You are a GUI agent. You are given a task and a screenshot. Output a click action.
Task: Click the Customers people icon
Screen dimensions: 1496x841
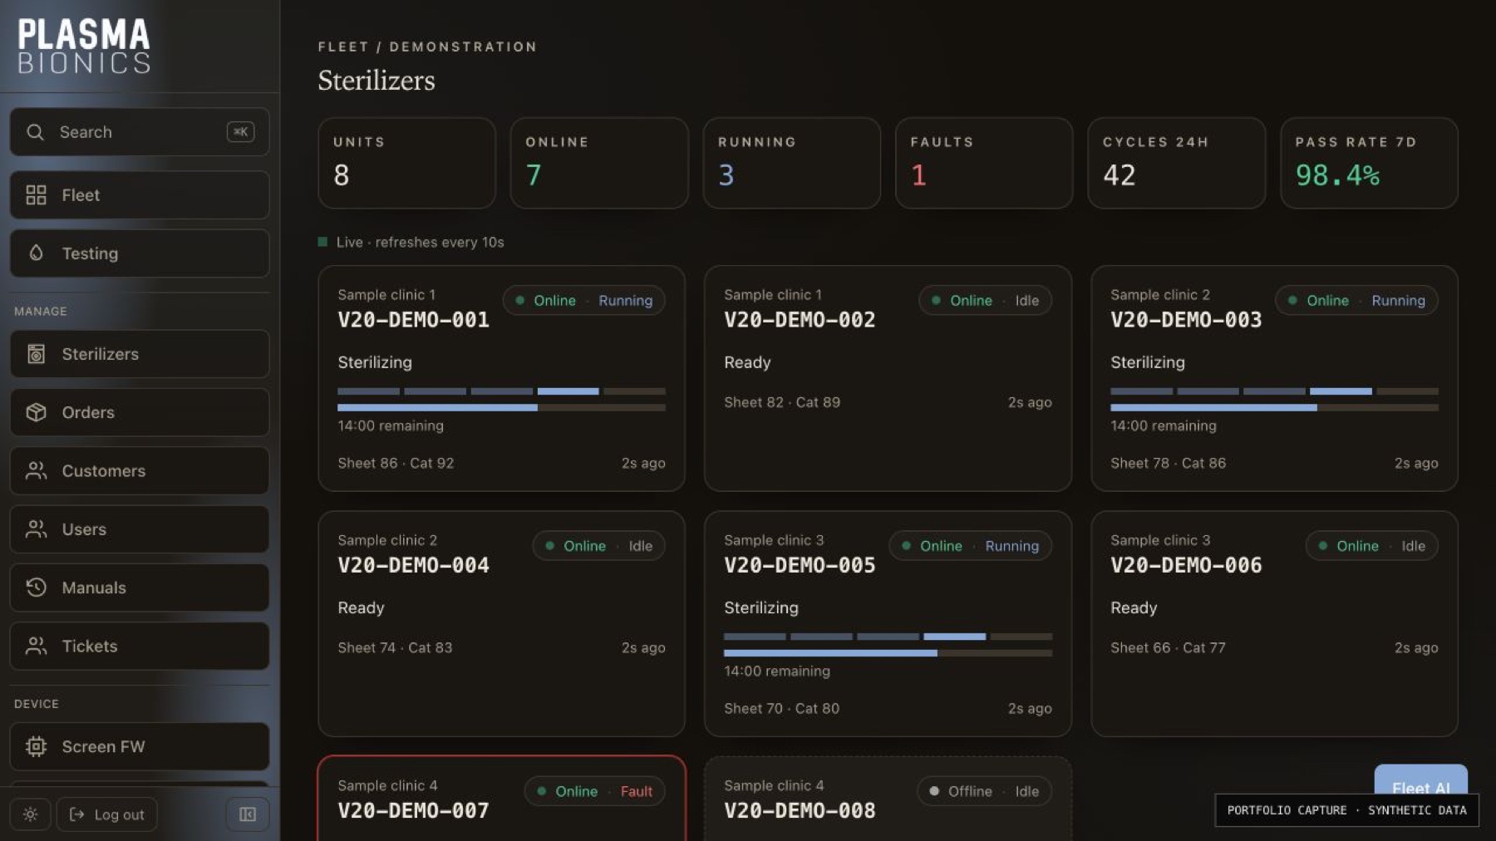36,470
